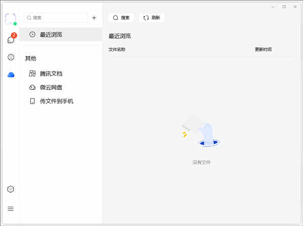The image size is (303, 226).
Task: Minimize the window
Action: [273, 7]
